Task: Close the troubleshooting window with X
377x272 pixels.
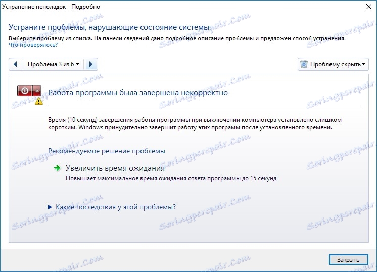Action: click(x=369, y=7)
